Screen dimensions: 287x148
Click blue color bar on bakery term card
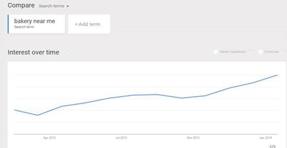click(8, 24)
